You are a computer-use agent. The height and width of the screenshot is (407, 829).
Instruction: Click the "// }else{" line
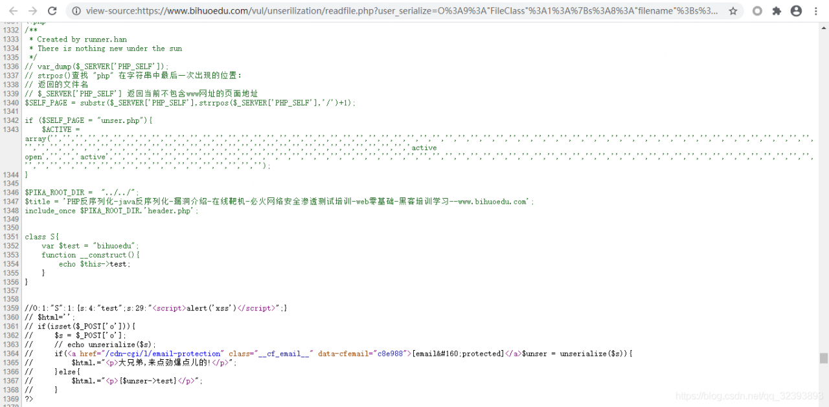[52, 371]
